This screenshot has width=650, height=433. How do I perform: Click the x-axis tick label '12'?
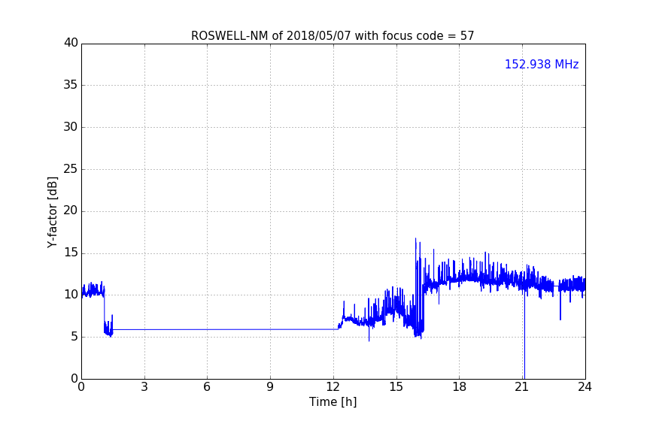click(333, 387)
